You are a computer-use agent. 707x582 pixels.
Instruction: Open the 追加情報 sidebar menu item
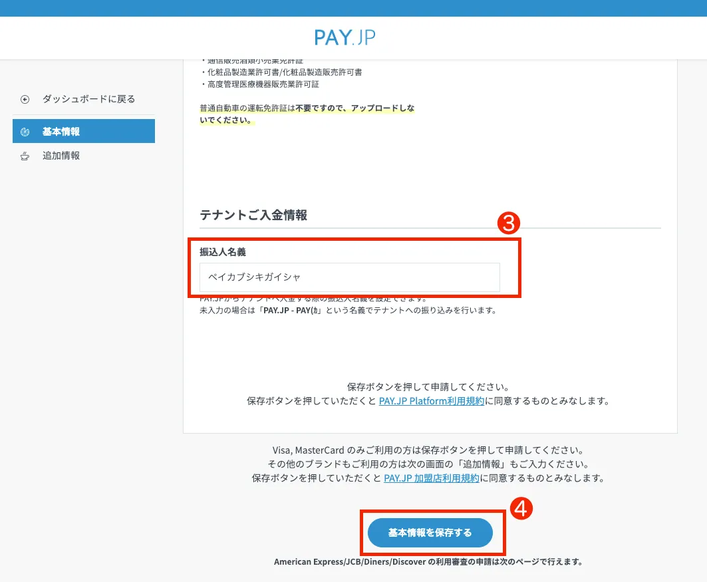pyautogui.click(x=61, y=156)
